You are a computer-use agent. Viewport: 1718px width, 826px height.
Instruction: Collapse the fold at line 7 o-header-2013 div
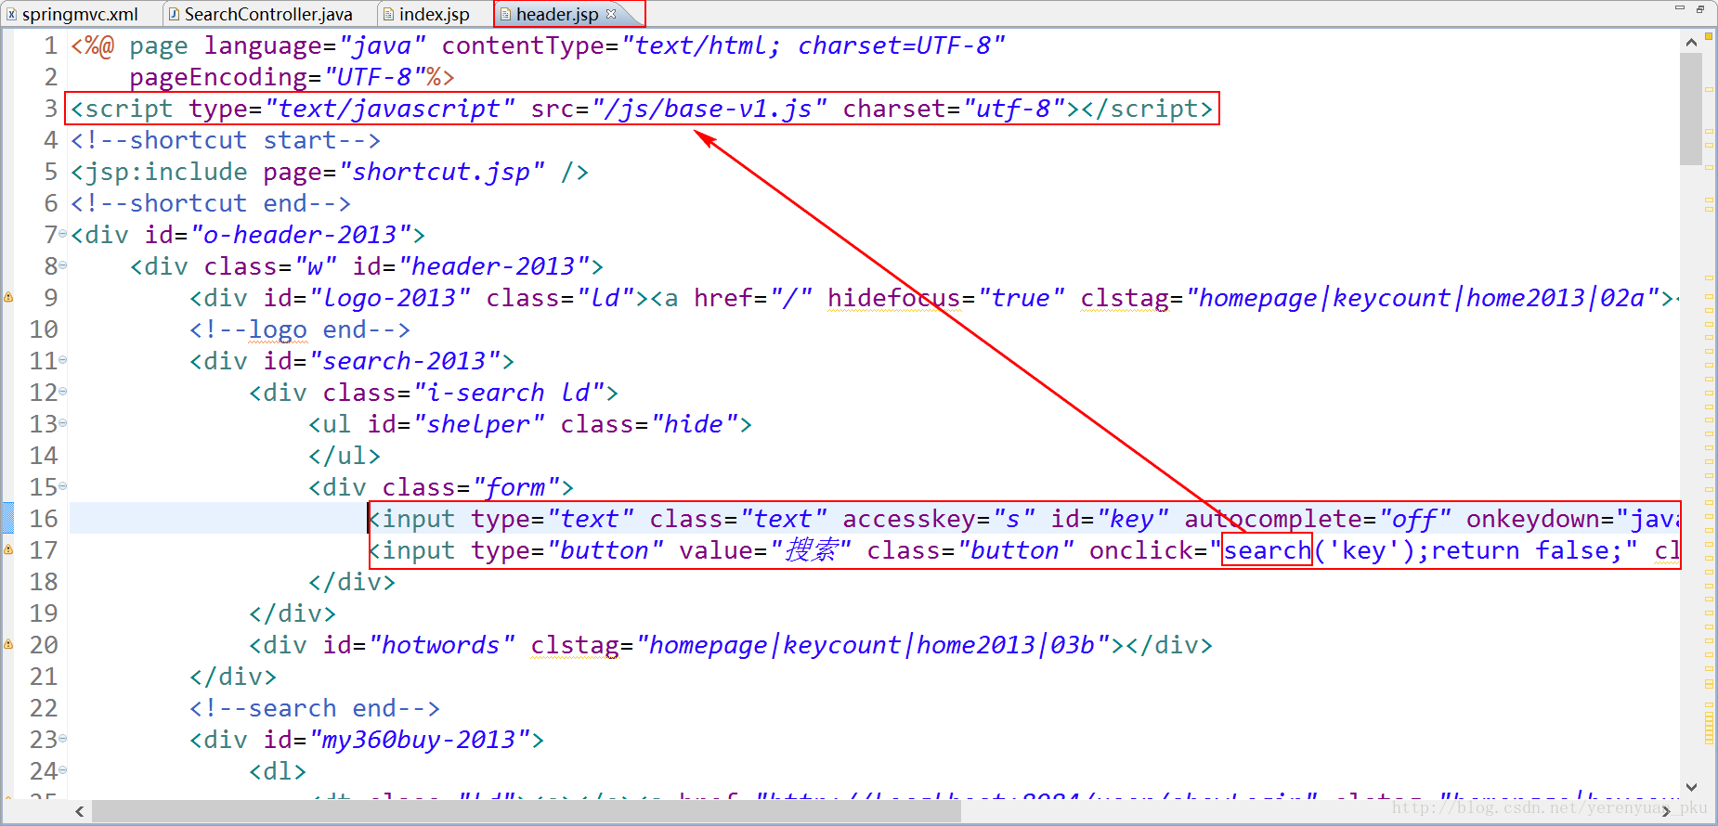click(x=62, y=234)
